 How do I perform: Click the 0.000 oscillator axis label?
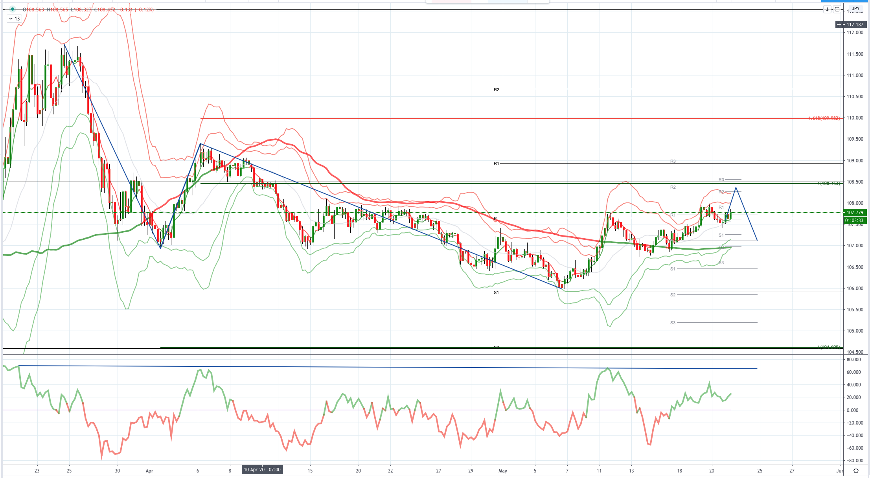(x=853, y=410)
